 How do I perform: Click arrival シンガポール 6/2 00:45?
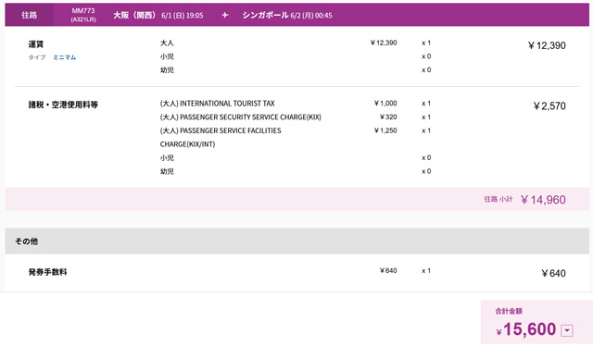287,15
